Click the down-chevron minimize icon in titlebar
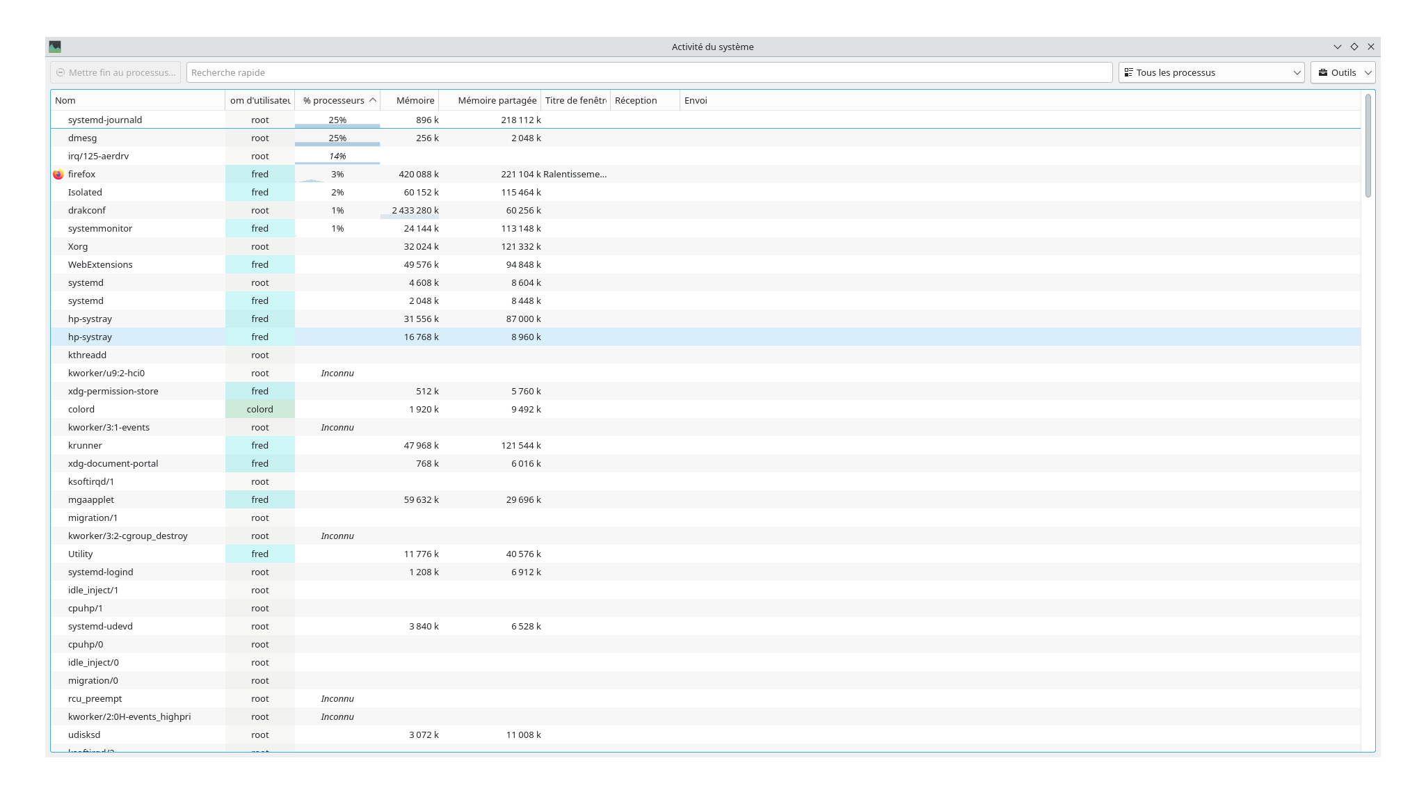 (x=1337, y=47)
